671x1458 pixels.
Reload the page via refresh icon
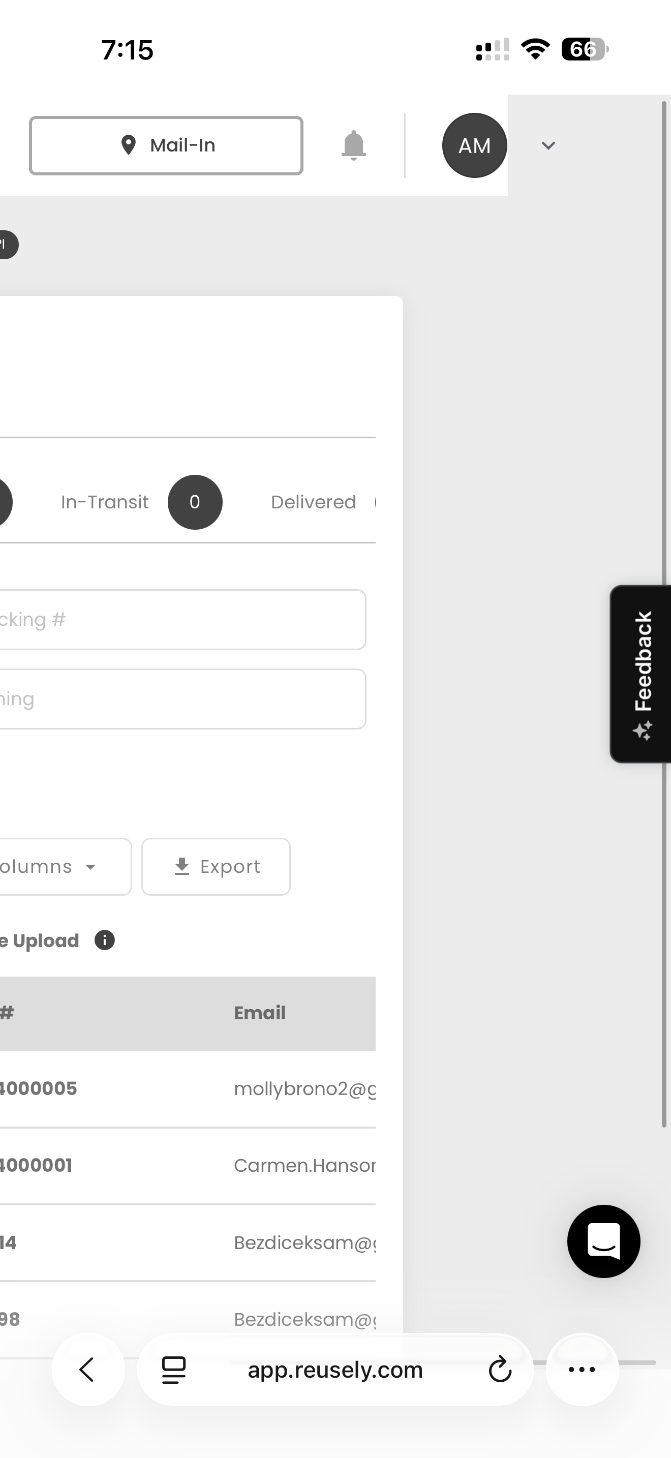[500, 1369]
